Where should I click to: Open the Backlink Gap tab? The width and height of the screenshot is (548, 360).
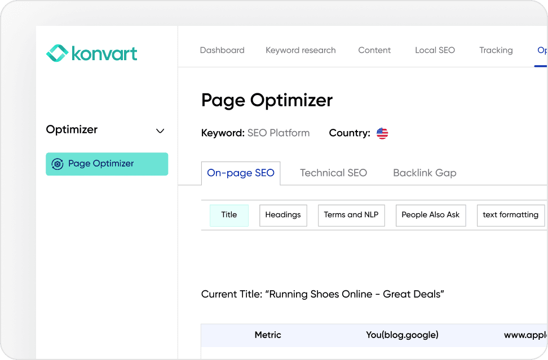click(425, 173)
